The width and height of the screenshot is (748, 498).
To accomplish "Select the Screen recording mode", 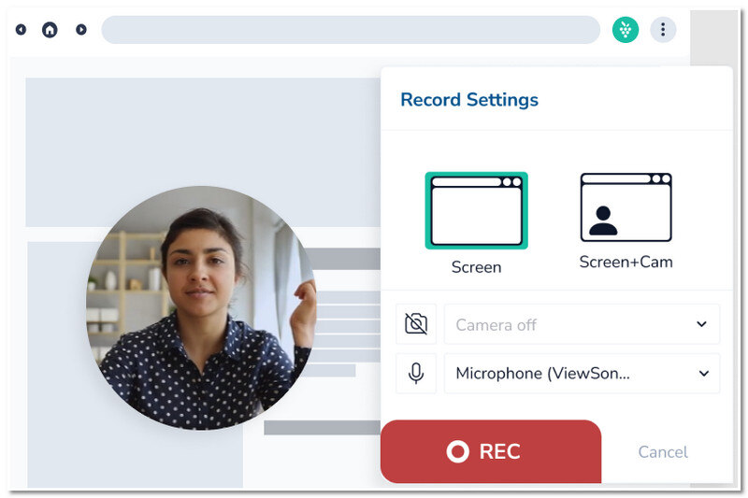I will (476, 210).
